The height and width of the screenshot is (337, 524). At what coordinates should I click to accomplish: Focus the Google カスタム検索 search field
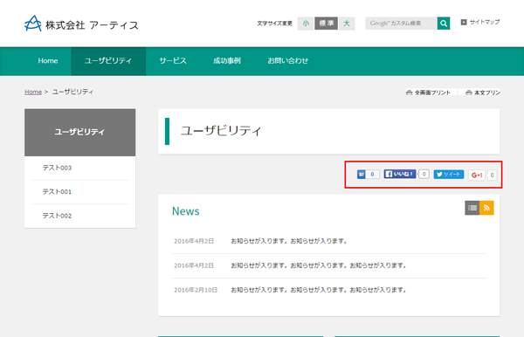pos(401,24)
